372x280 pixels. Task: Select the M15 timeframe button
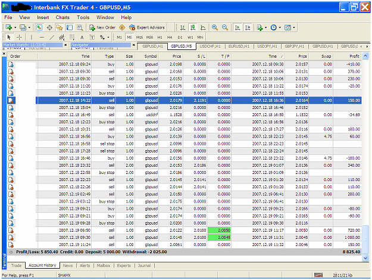139,38
